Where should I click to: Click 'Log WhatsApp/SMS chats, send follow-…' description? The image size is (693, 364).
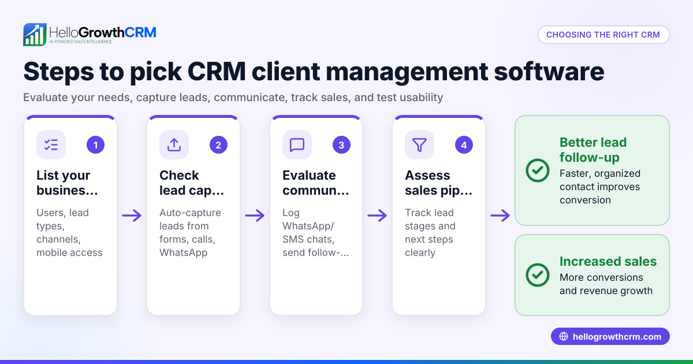click(x=316, y=233)
